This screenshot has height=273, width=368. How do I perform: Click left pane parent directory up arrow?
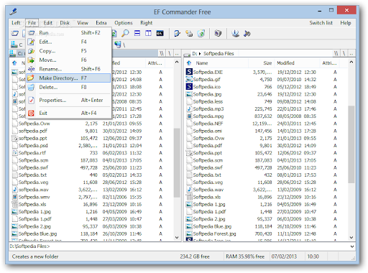pos(14,63)
